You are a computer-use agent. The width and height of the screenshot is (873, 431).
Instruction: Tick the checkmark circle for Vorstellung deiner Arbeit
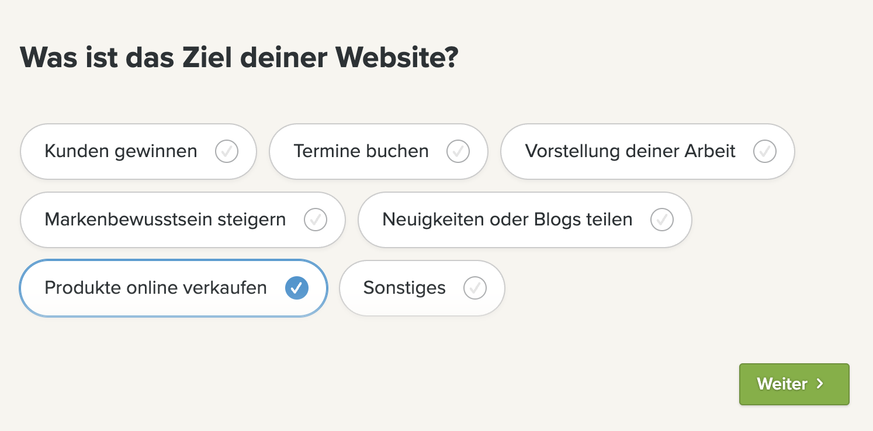[x=765, y=151]
